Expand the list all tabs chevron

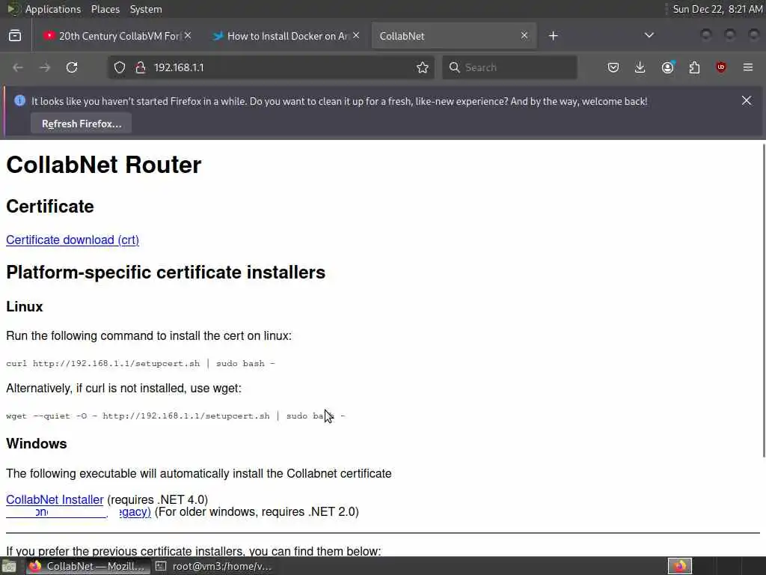pyautogui.click(x=649, y=35)
